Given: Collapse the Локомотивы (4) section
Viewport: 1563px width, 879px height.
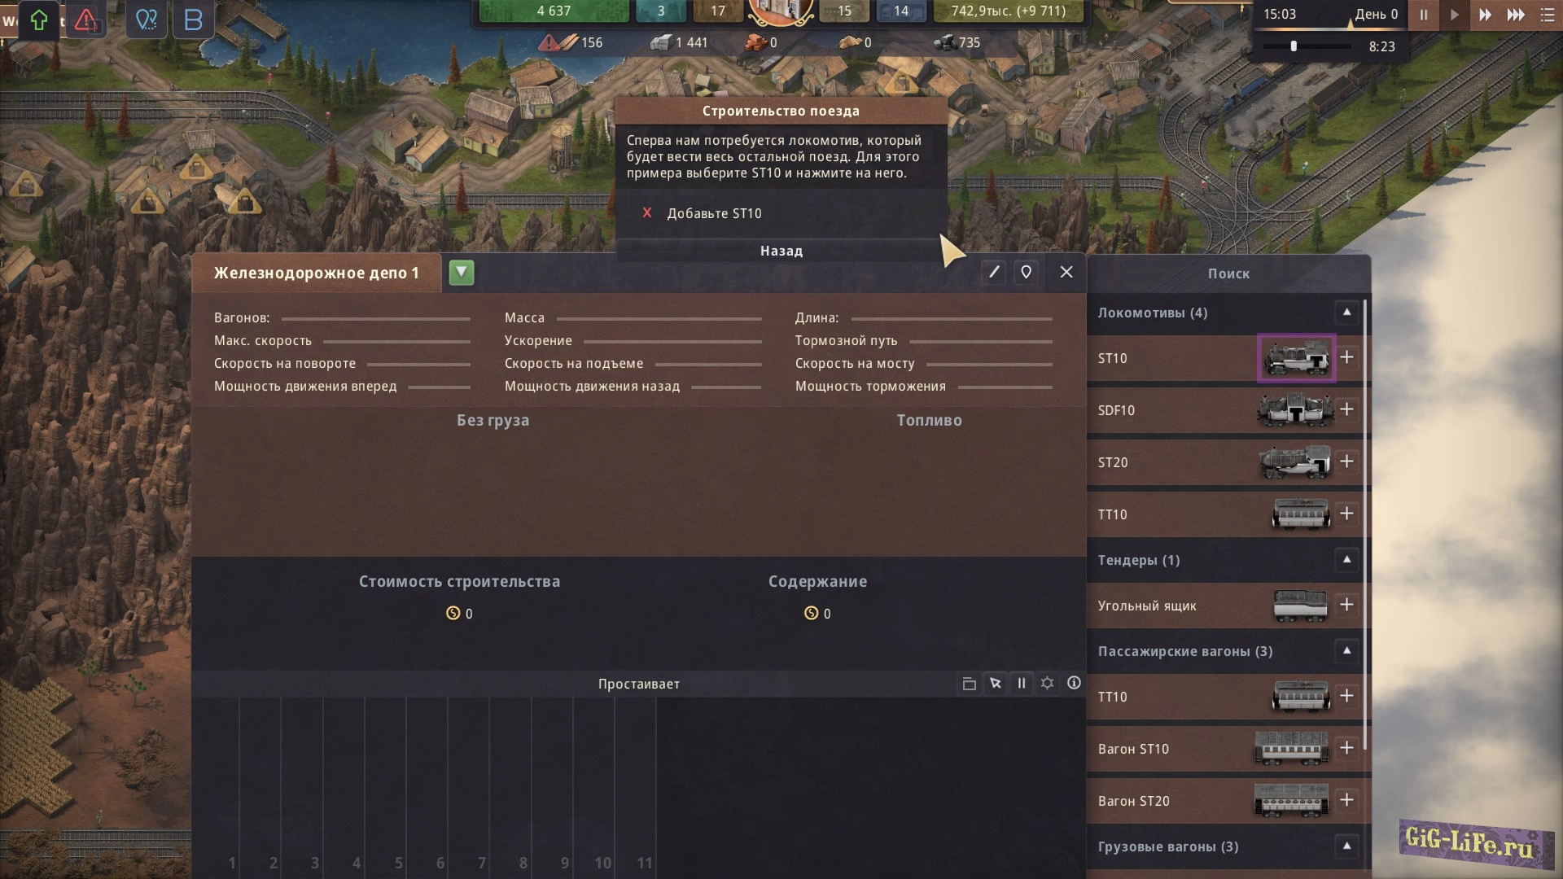Looking at the screenshot, I should pyautogui.click(x=1346, y=313).
